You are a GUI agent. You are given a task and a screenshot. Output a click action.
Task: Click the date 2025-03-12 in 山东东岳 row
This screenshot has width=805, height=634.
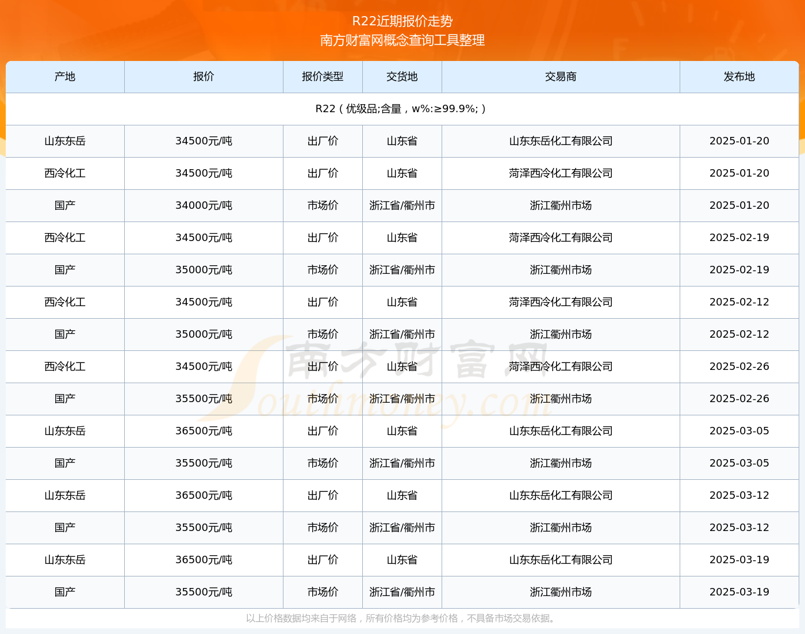click(739, 495)
